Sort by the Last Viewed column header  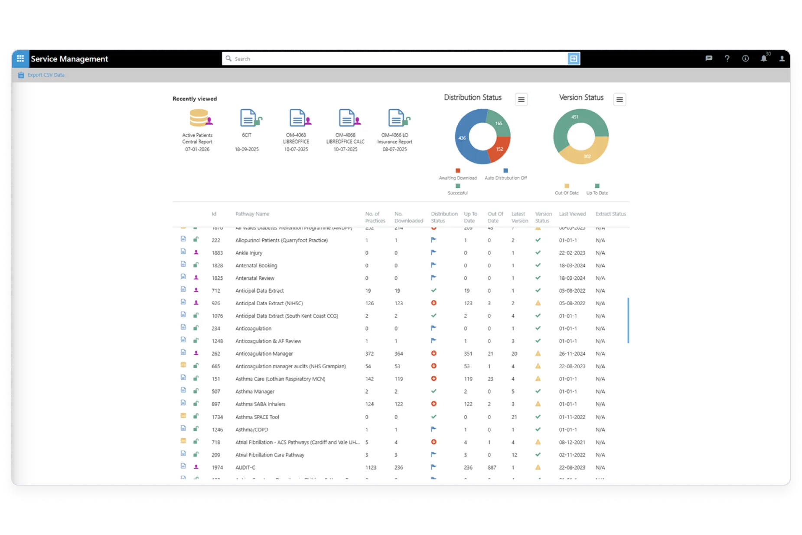pyautogui.click(x=572, y=214)
